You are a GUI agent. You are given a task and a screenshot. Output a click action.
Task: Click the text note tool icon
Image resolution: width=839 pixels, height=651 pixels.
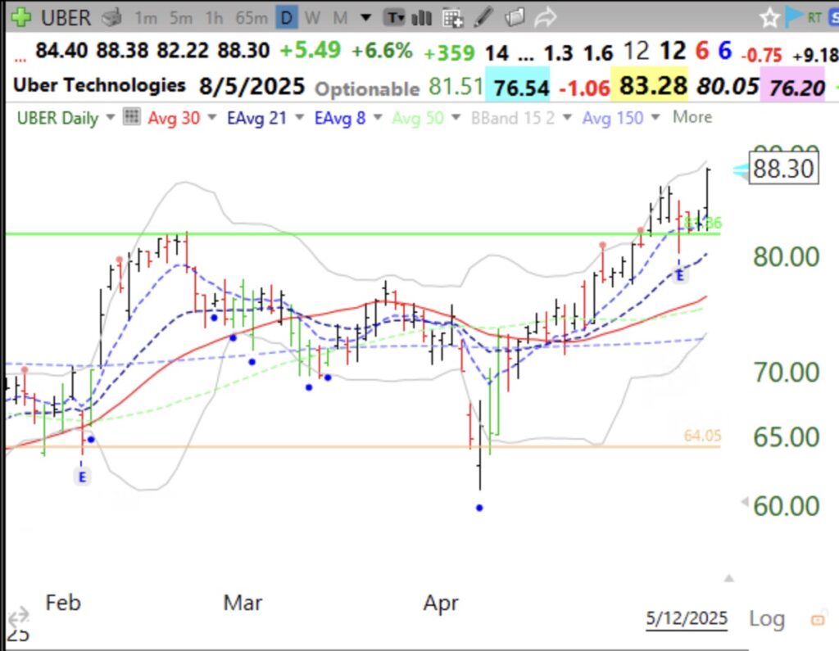coord(393,17)
